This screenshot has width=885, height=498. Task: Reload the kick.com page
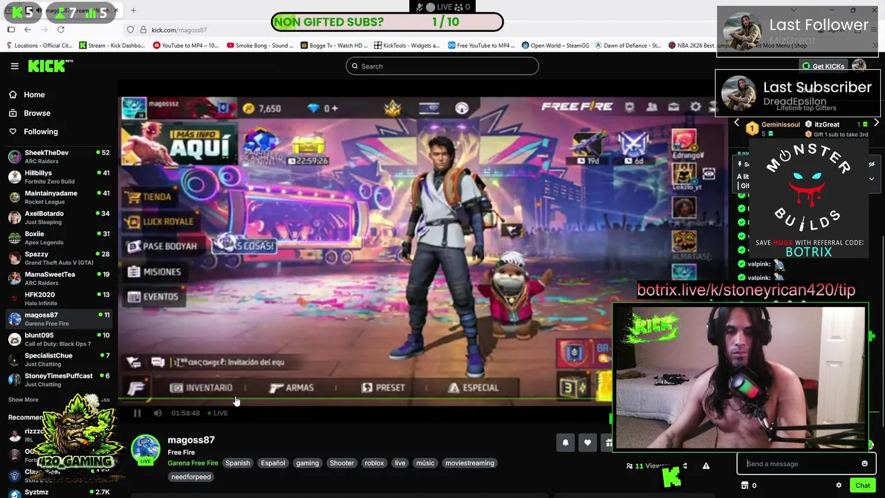pyautogui.click(x=61, y=30)
